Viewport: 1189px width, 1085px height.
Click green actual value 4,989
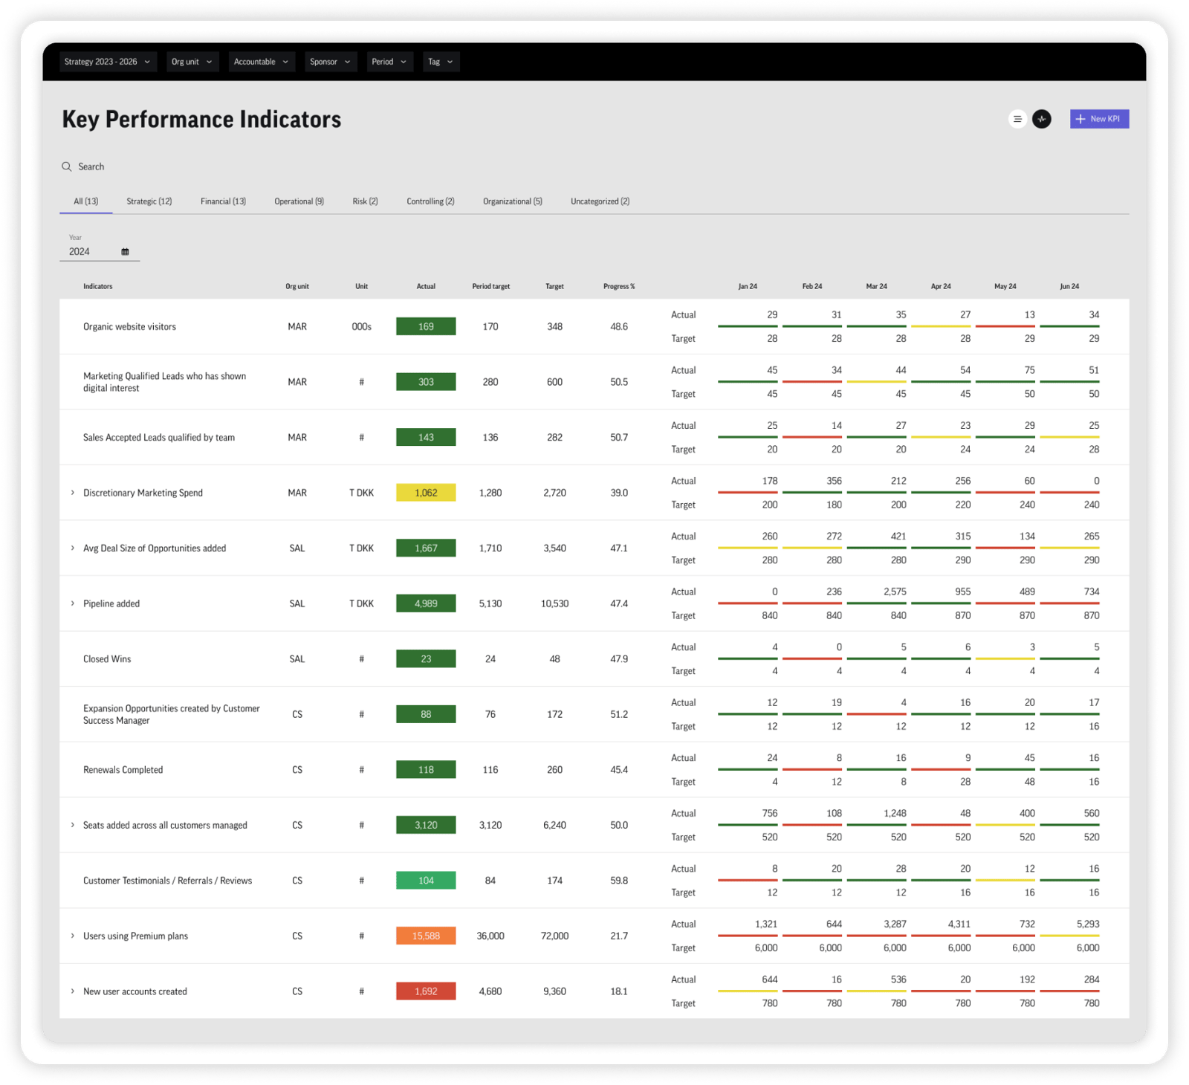(426, 603)
